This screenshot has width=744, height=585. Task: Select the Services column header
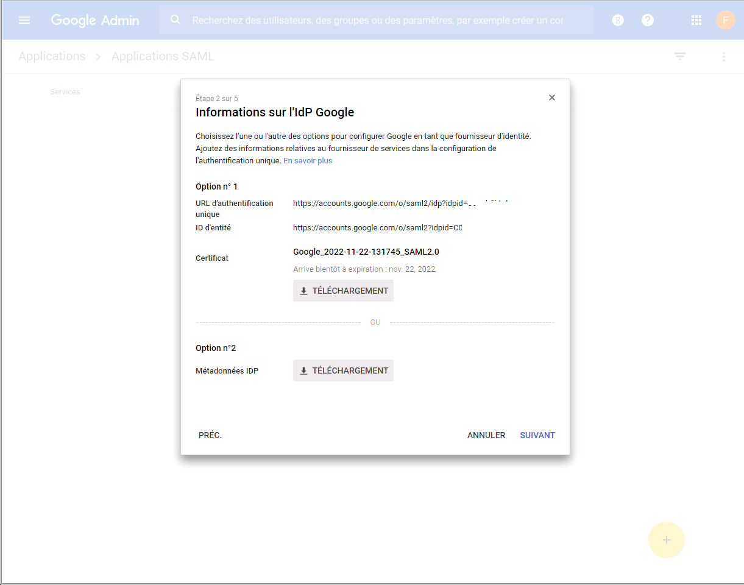pos(65,92)
